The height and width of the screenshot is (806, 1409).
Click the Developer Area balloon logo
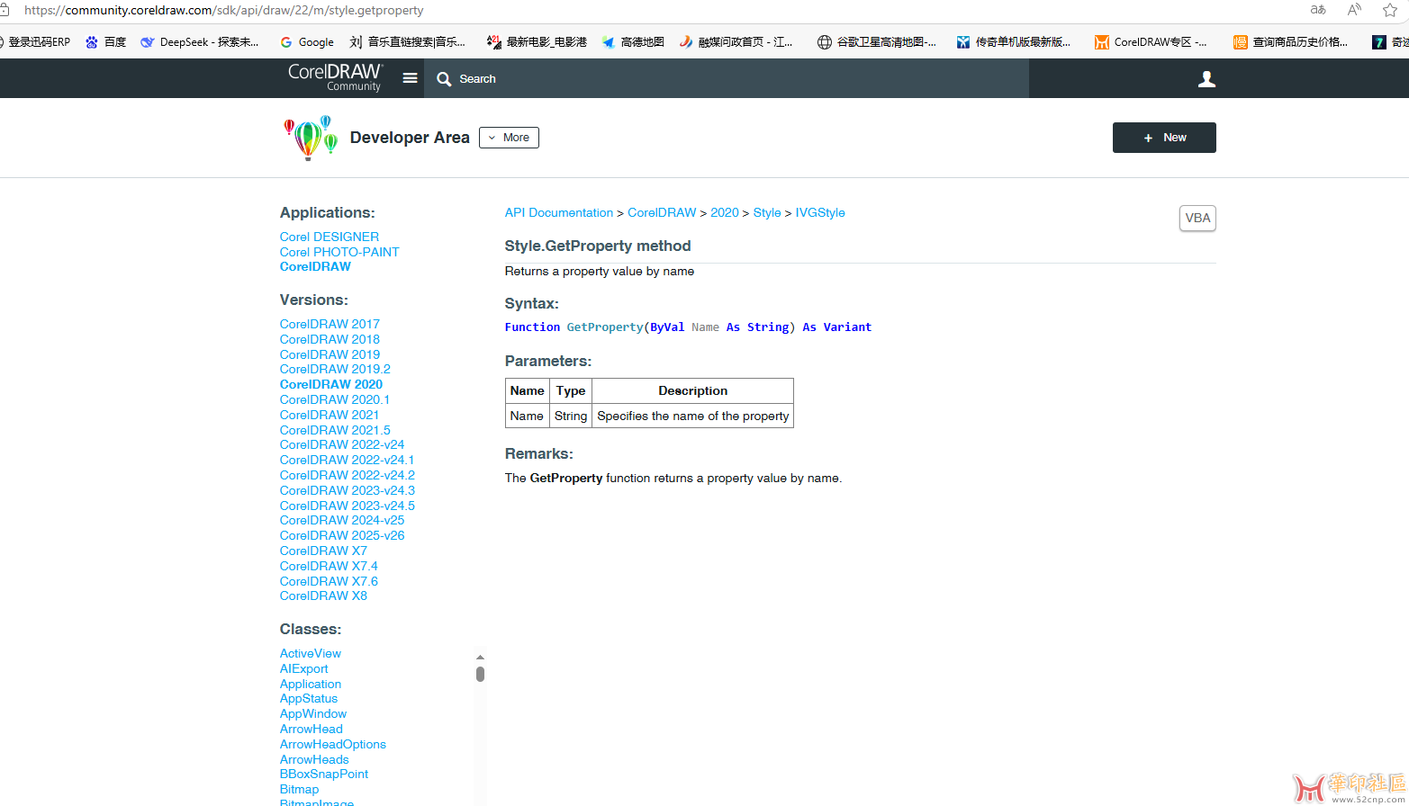tap(311, 138)
